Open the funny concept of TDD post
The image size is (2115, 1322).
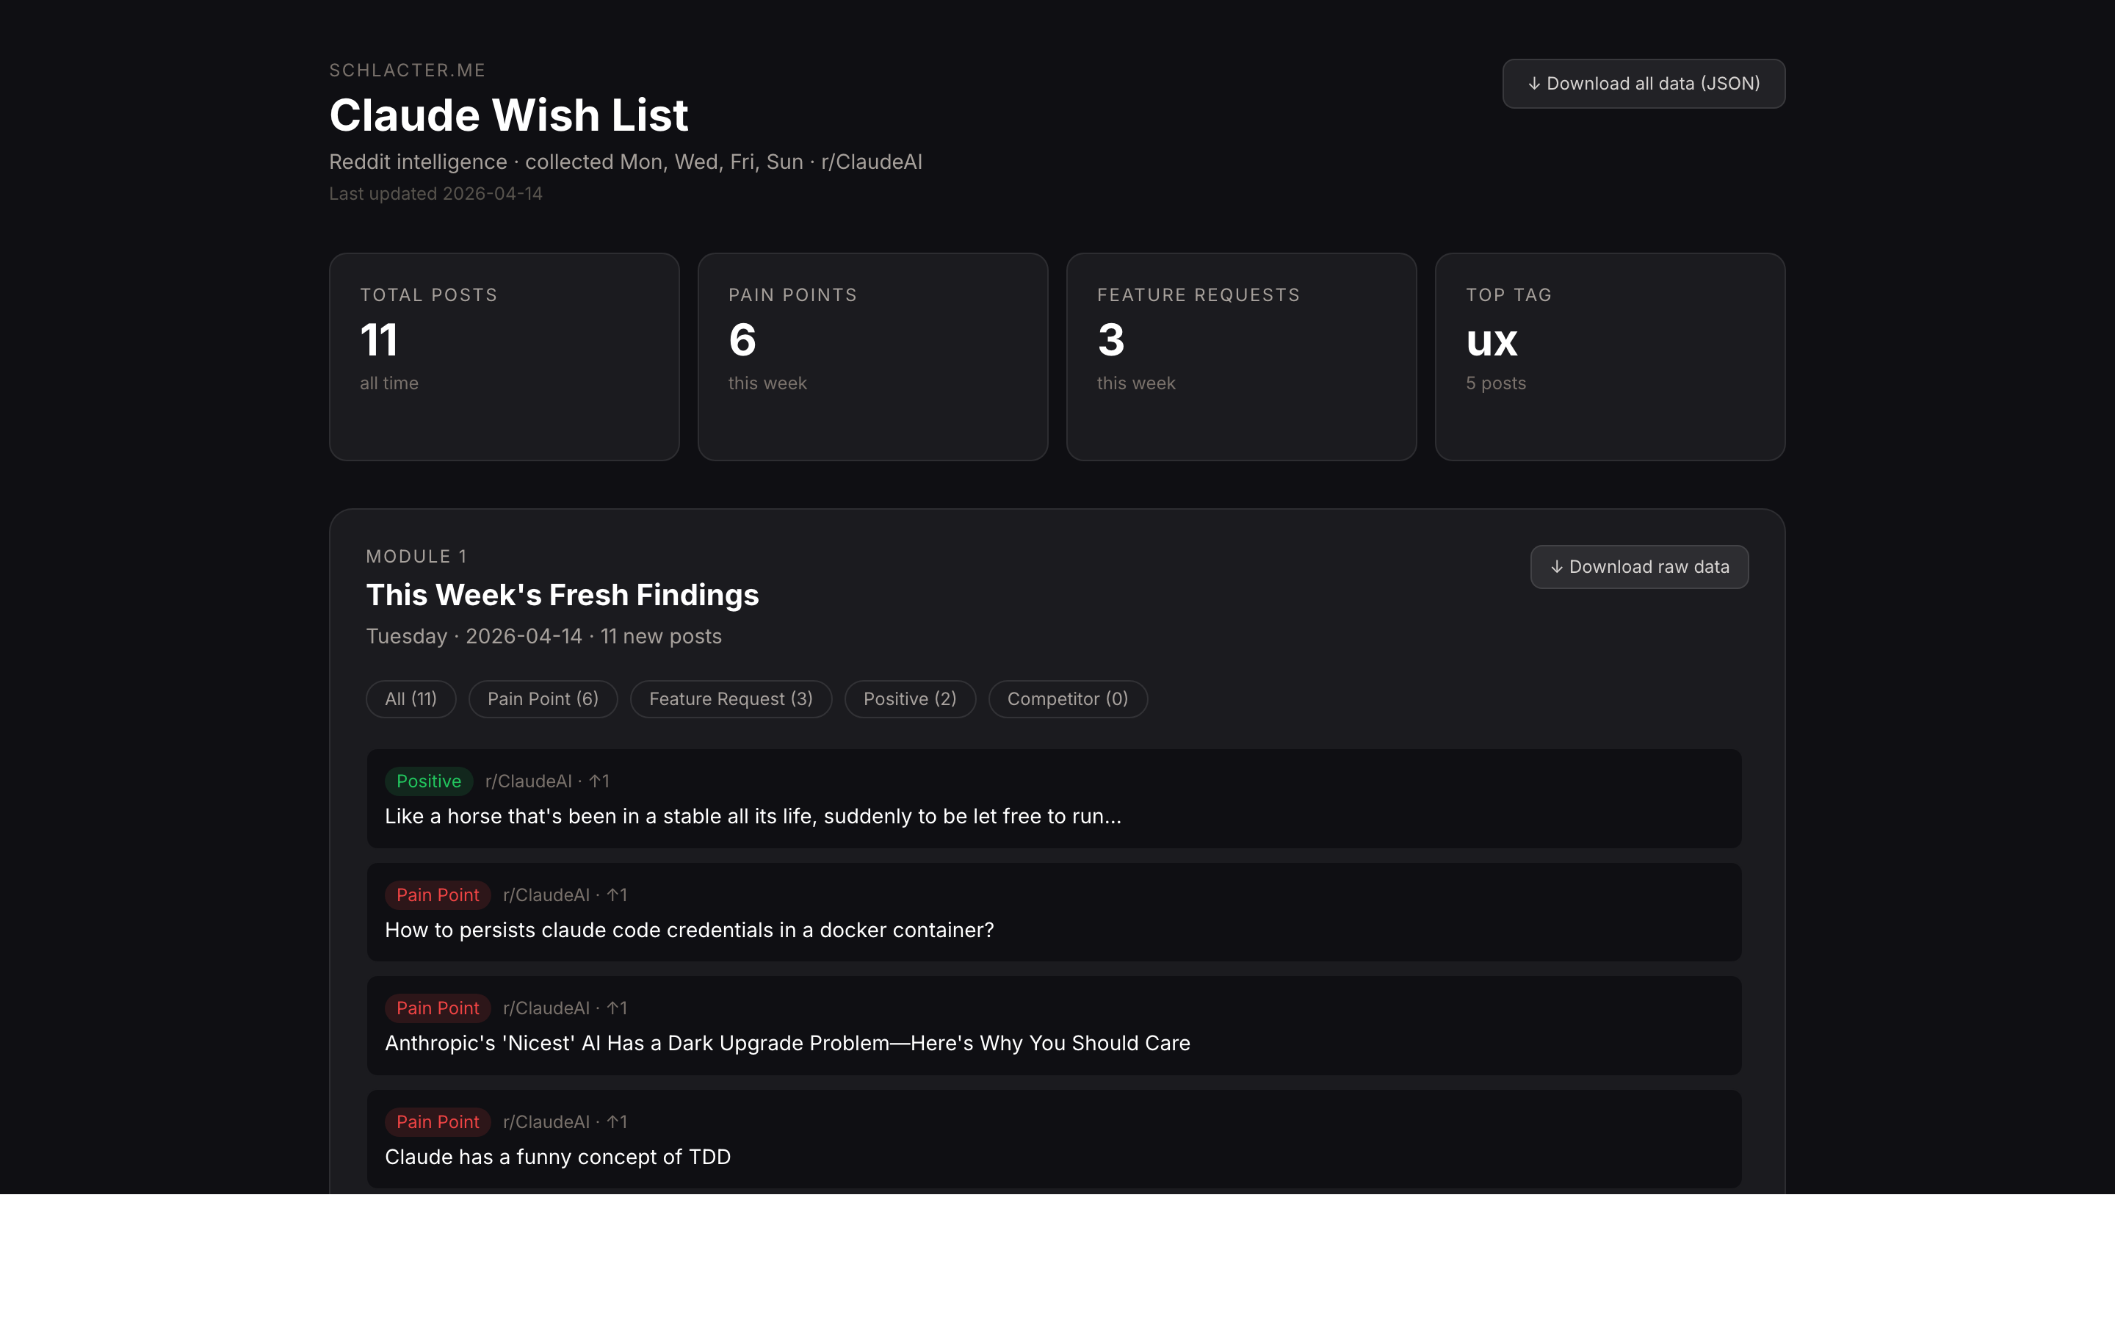(x=1054, y=1139)
